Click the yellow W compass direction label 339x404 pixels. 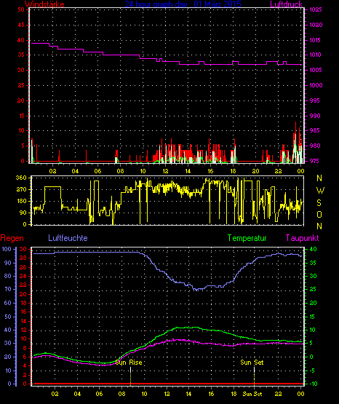[320, 191]
